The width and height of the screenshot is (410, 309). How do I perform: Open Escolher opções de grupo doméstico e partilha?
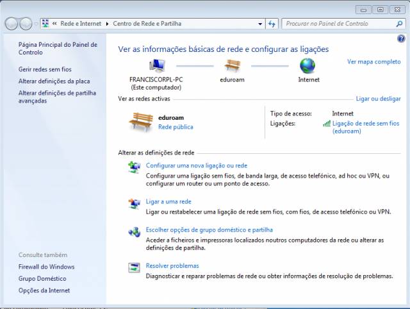click(x=209, y=230)
